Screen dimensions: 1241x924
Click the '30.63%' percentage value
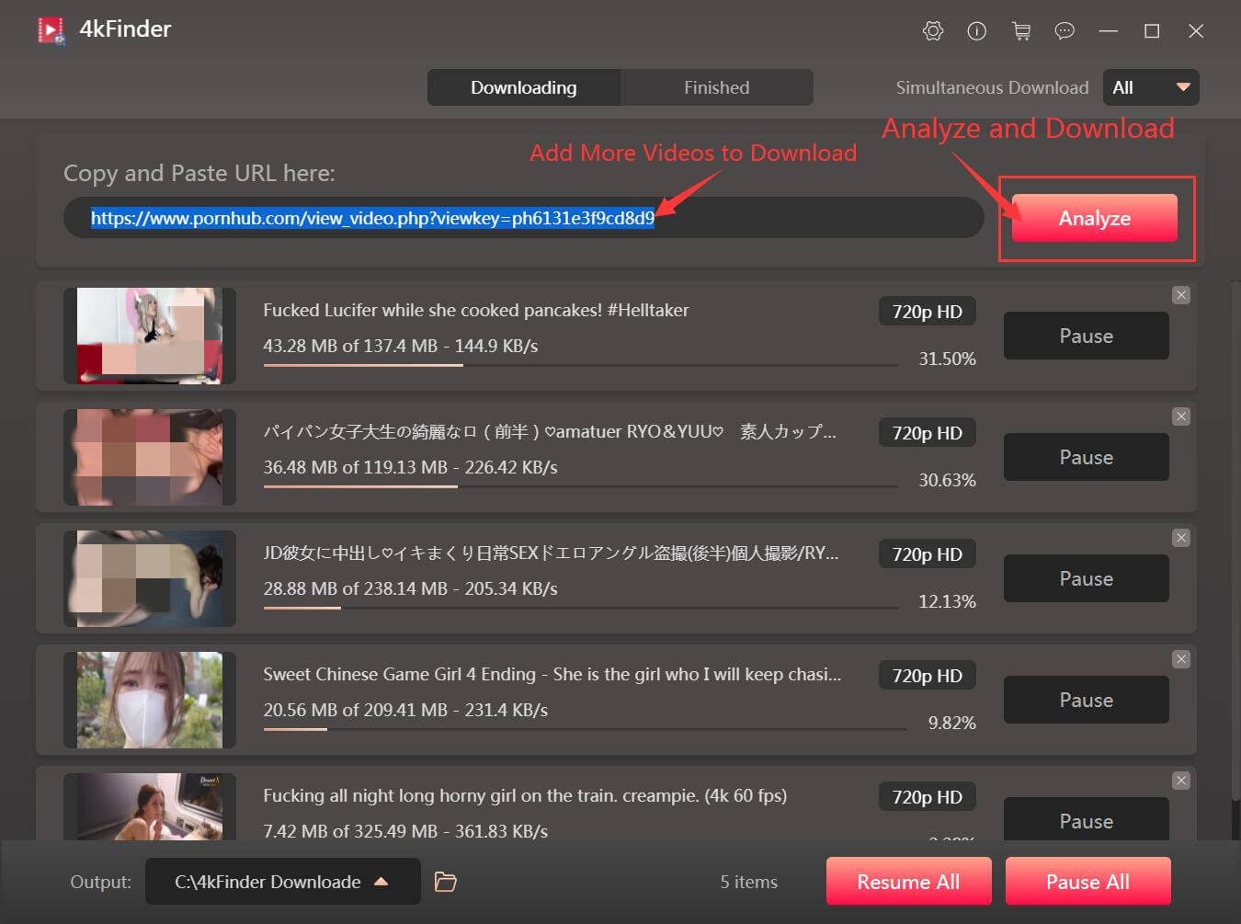point(948,480)
